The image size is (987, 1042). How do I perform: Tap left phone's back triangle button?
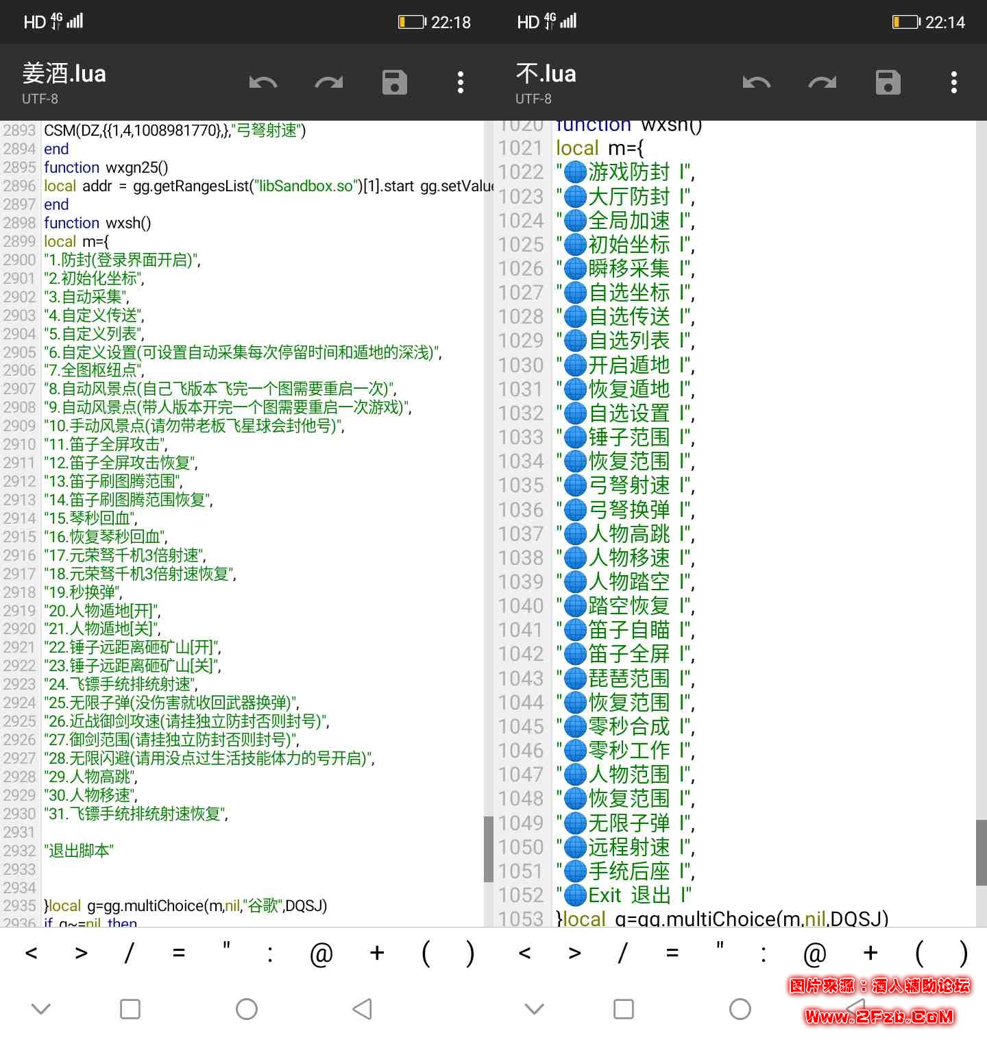pyautogui.click(x=362, y=1008)
